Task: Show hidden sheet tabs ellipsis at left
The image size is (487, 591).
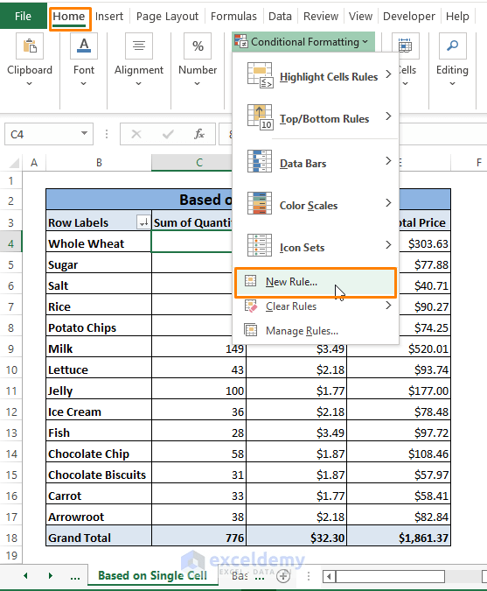Action: pos(75,577)
